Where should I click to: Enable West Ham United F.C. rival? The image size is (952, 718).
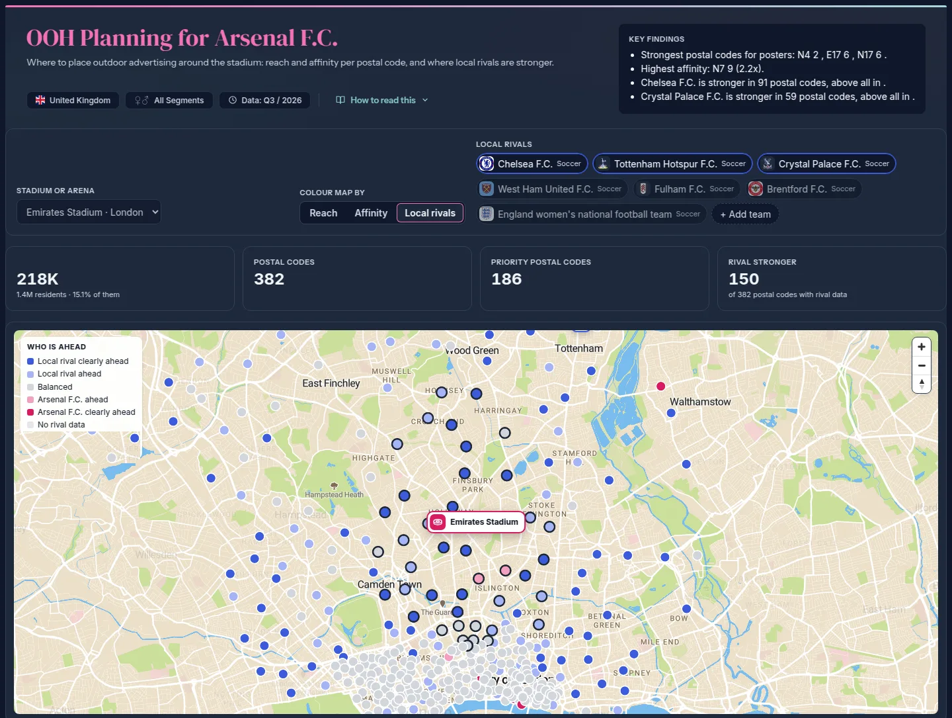pos(552,189)
